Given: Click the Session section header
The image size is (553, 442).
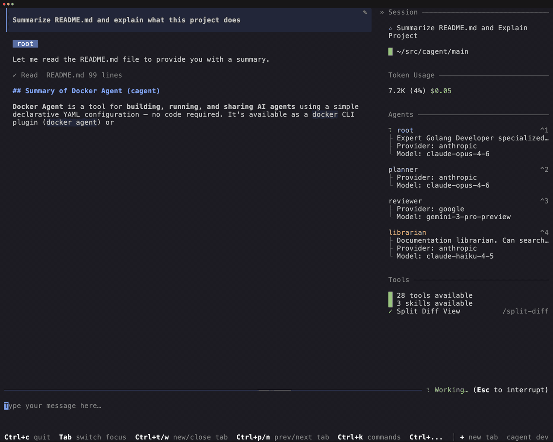Looking at the screenshot, I should [x=403, y=13].
